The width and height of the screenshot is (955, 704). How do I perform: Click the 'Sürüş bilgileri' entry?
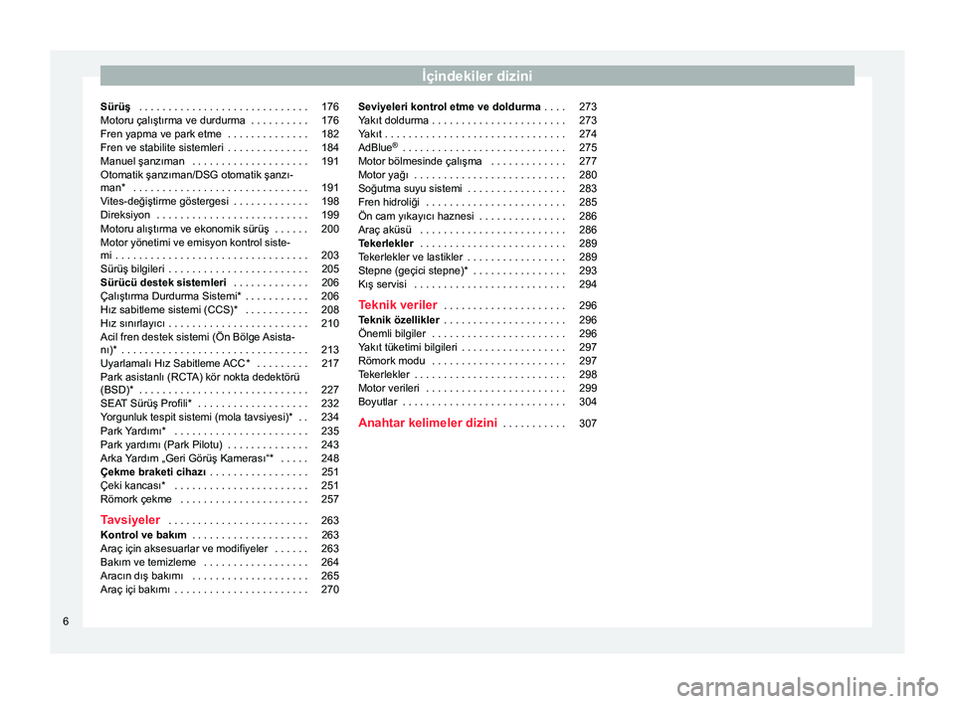219,268
